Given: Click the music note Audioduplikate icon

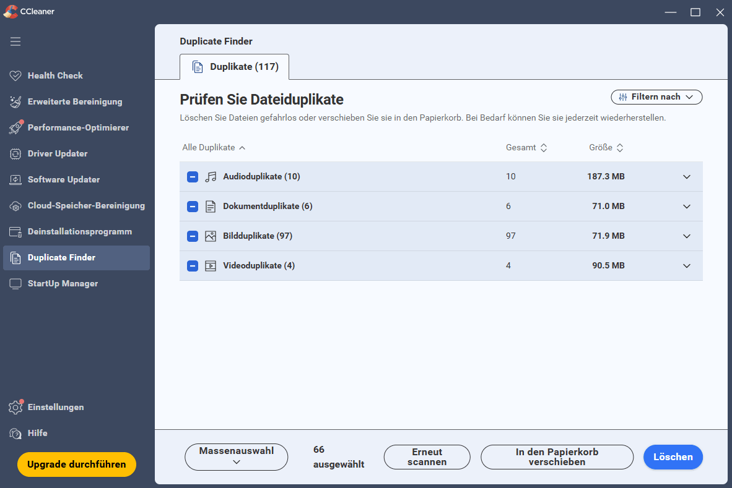Looking at the screenshot, I should [x=211, y=177].
